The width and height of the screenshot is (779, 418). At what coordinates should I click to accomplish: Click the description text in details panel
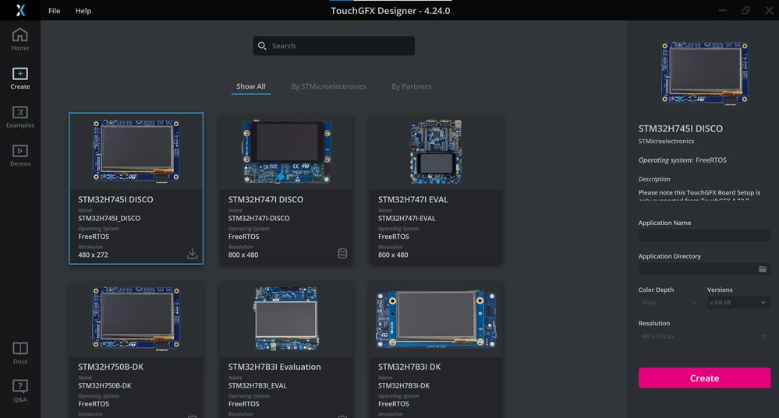699,195
